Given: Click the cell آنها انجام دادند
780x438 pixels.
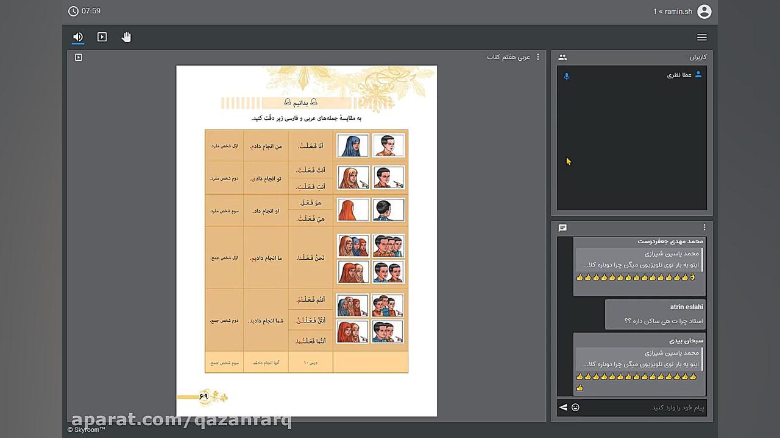Looking at the screenshot, I should [x=266, y=363].
